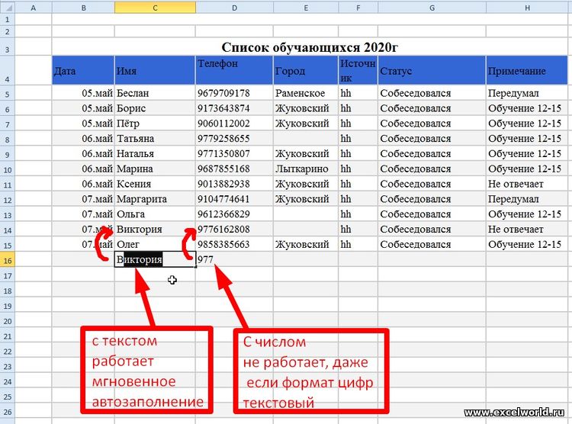Select phone number 9013882938

234,184
